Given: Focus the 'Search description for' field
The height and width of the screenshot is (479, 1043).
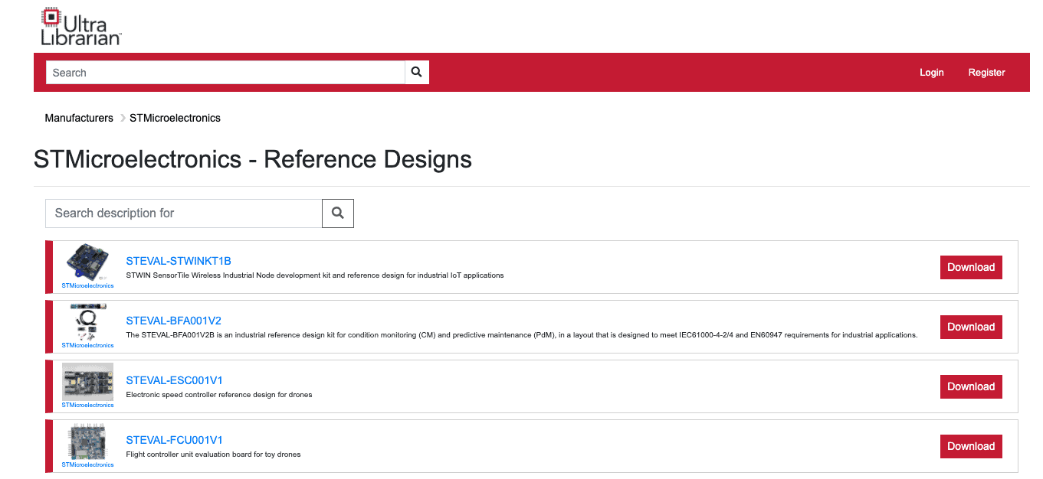Looking at the screenshot, I should coord(184,213).
